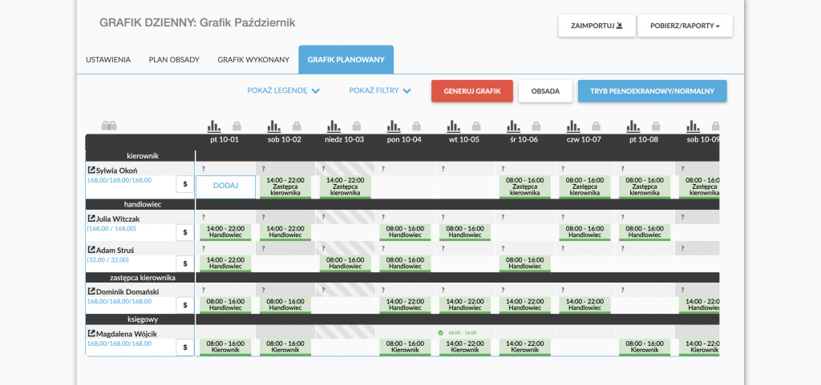Switch to the Grafik wykonany tab
Image resolution: width=821 pixels, height=385 pixels.
tap(253, 60)
